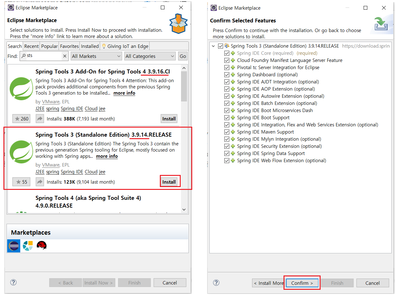This screenshot has height=296, width=396.
Task: Click the feature icon beside Spring Tools 3 root node
Action: pos(227,46)
